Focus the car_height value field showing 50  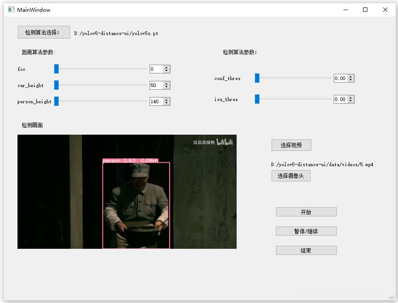(157, 85)
